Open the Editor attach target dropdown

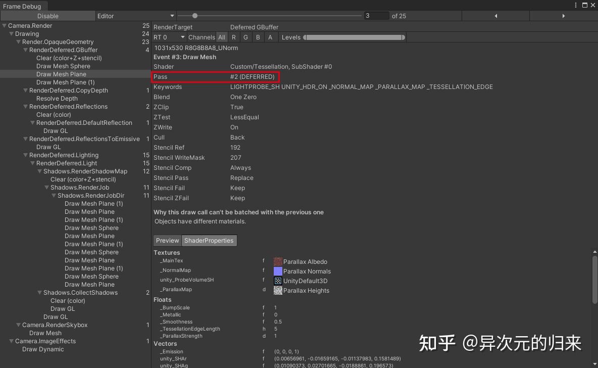(x=135, y=16)
